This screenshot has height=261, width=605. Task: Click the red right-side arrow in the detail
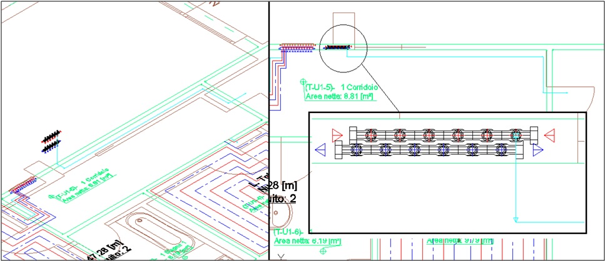coord(550,134)
